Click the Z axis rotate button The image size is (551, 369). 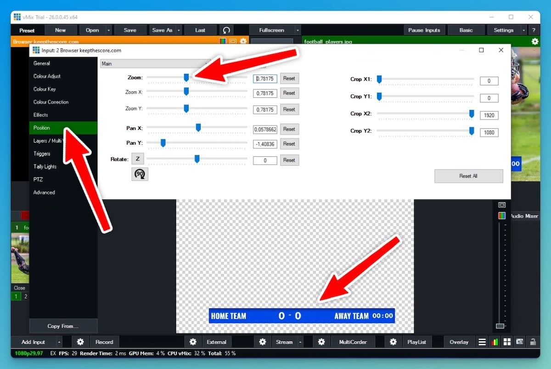(x=137, y=159)
